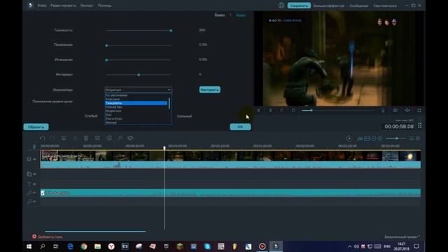Open the Файл menu
Viewport: 448px width, 252px height.
(42, 6)
